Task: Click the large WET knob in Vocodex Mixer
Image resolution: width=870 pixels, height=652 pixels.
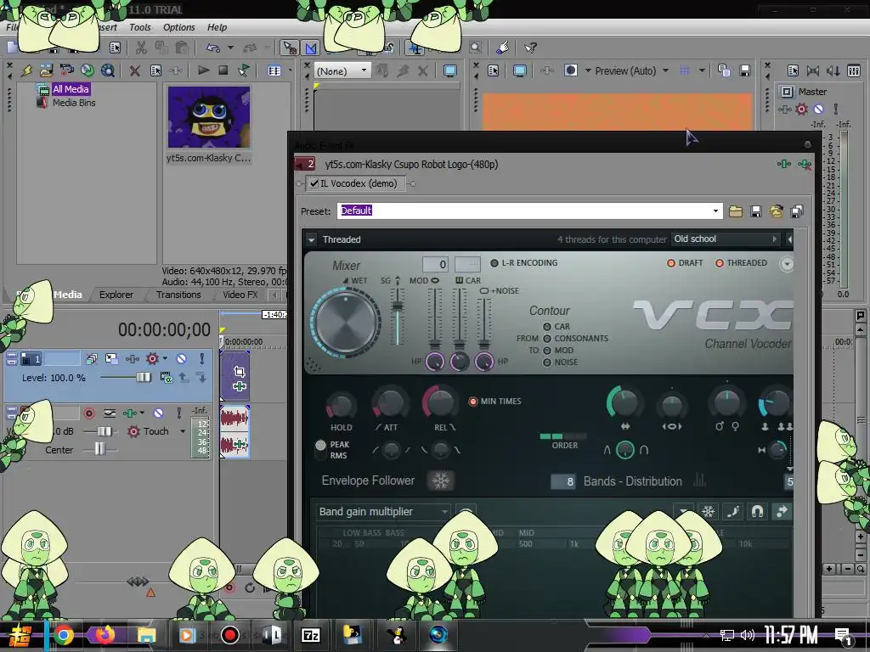Action: click(x=345, y=321)
